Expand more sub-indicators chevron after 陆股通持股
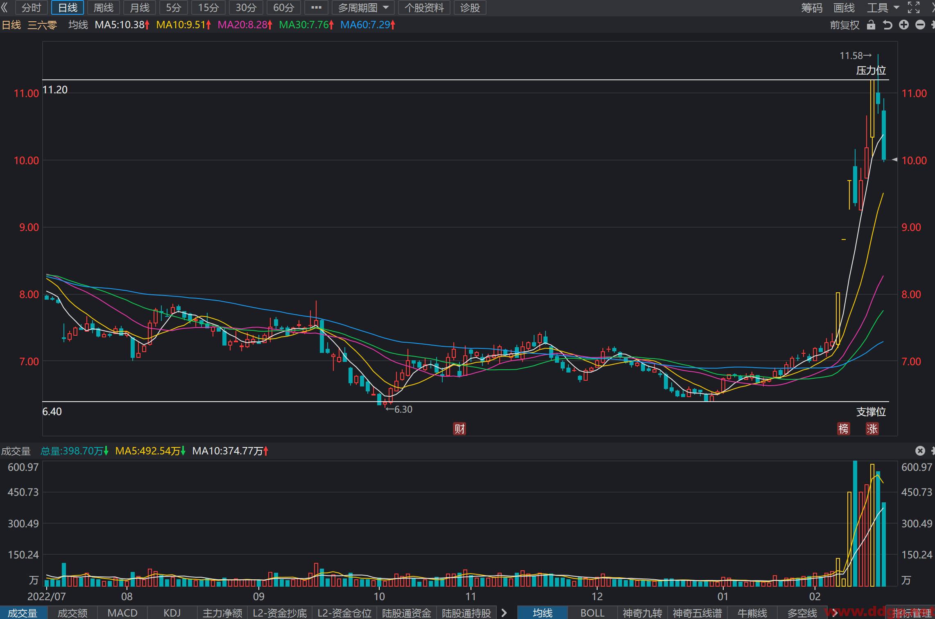The width and height of the screenshot is (935, 619). (504, 613)
